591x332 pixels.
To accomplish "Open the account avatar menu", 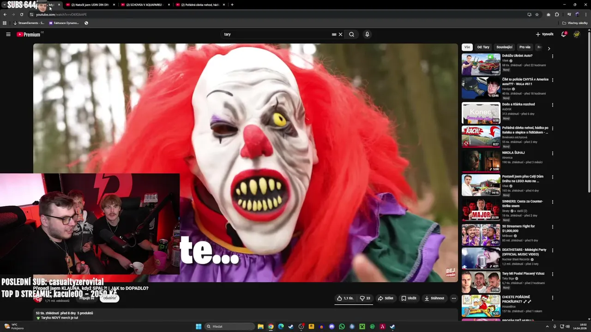I will click(577, 34).
